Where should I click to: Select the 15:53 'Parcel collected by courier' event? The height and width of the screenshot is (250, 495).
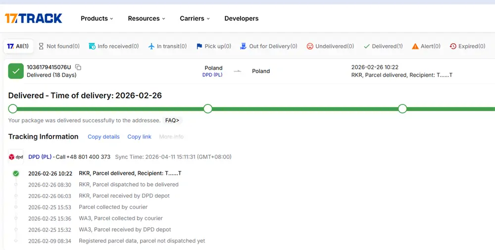(113, 207)
